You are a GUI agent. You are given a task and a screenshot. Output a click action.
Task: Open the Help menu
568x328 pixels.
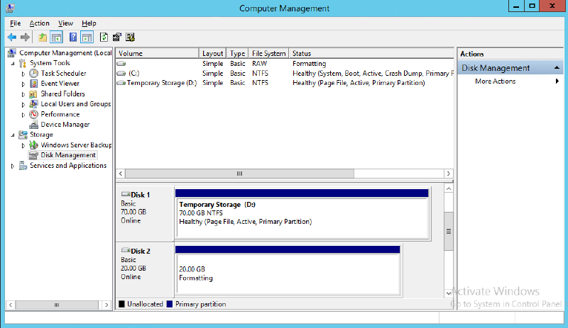click(89, 23)
